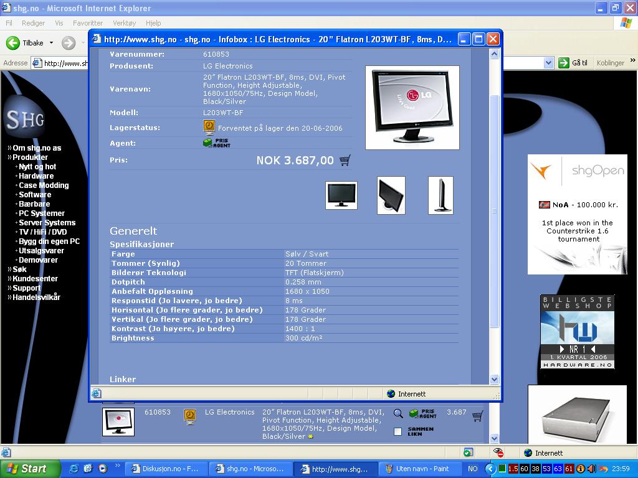The width and height of the screenshot is (638, 478).
Task: Open the Hardware category link
Action: (36, 176)
